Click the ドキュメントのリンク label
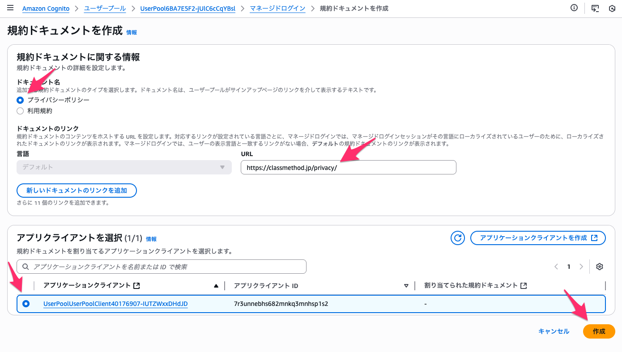The width and height of the screenshot is (622, 352). [47, 128]
